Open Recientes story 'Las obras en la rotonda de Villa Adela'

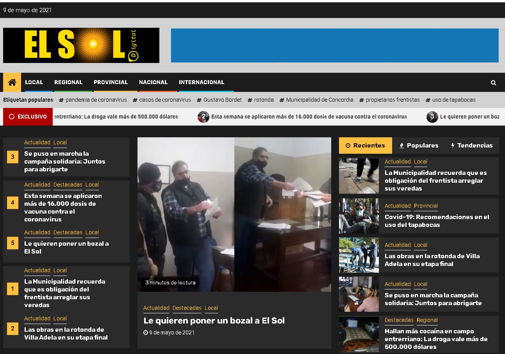(432, 260)
